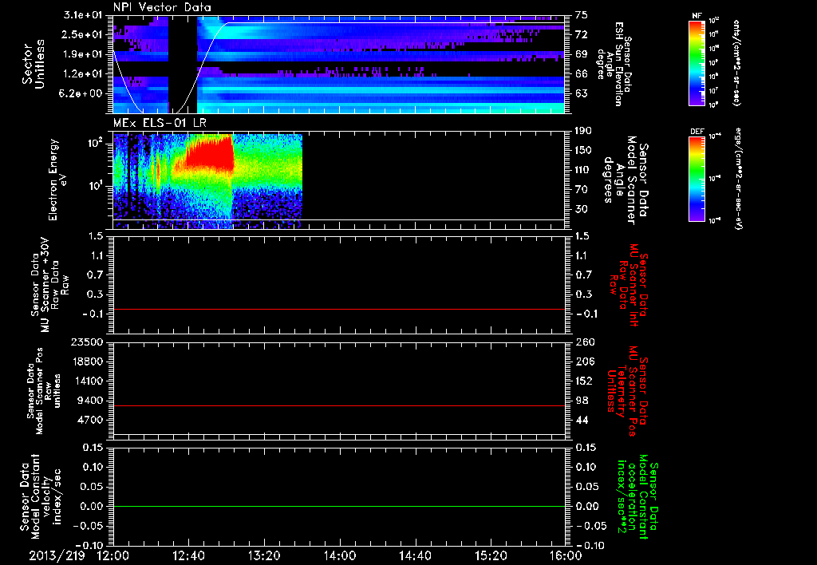Click the 44 telemetry axis tick label

pyautogui.click(x=582, y=420)
